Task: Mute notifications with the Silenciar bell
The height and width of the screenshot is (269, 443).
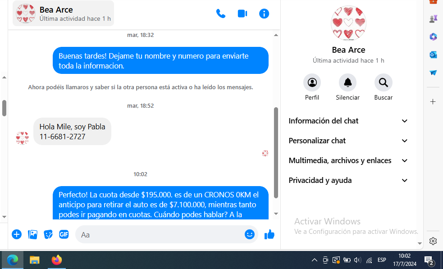Action: point(347,82)
